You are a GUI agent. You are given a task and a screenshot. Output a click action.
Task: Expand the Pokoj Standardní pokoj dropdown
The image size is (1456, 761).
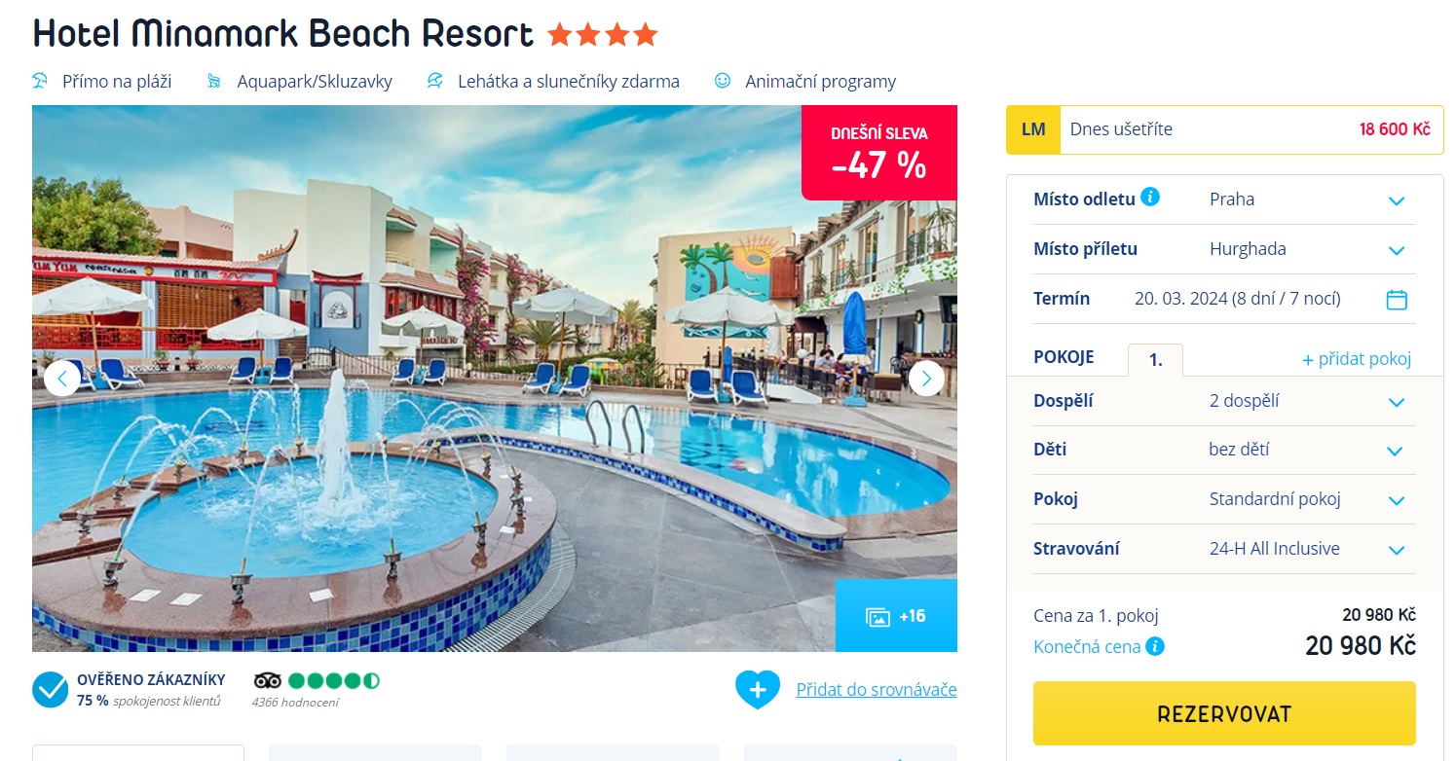tap(1224, 499)
